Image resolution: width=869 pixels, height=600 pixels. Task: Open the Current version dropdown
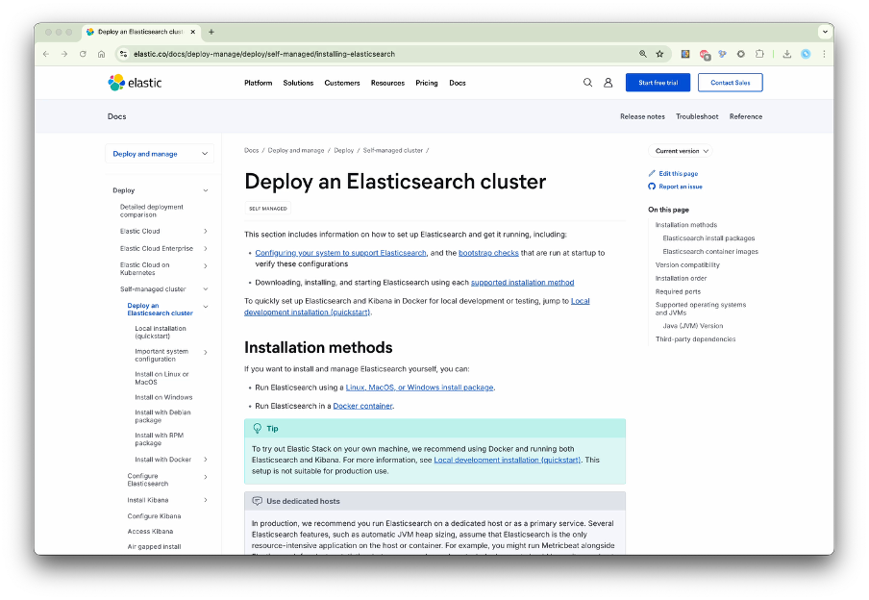pos(681,151)
